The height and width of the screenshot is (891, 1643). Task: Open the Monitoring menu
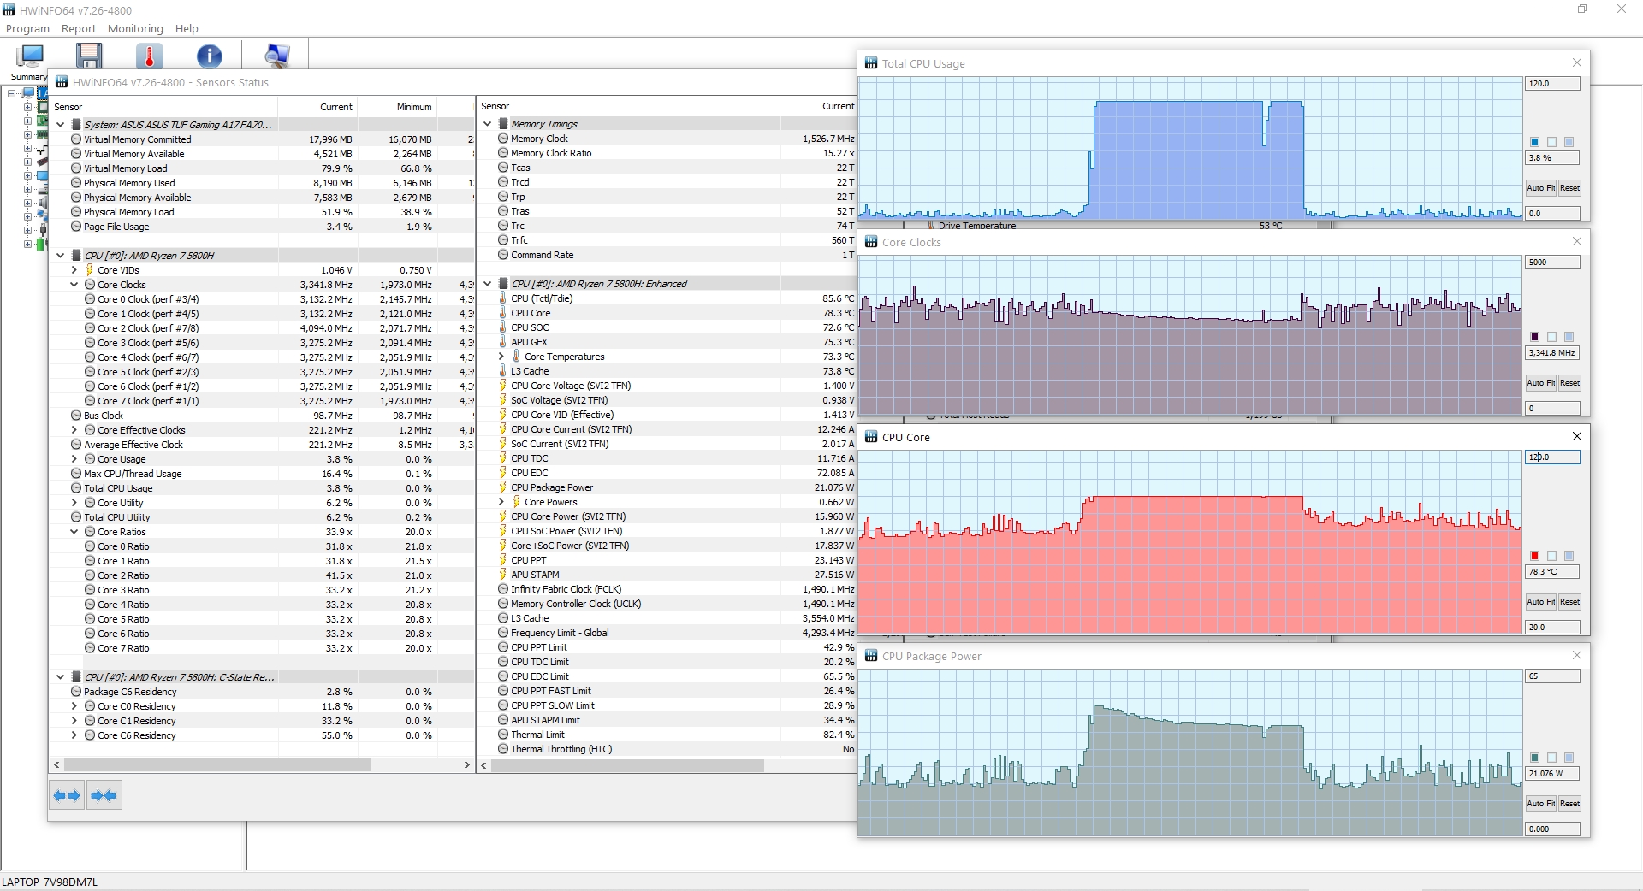click(134, 28)
